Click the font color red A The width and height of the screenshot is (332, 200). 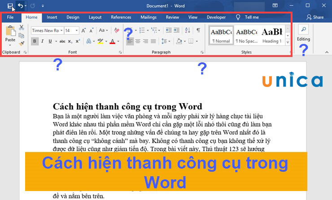point(112,41)
